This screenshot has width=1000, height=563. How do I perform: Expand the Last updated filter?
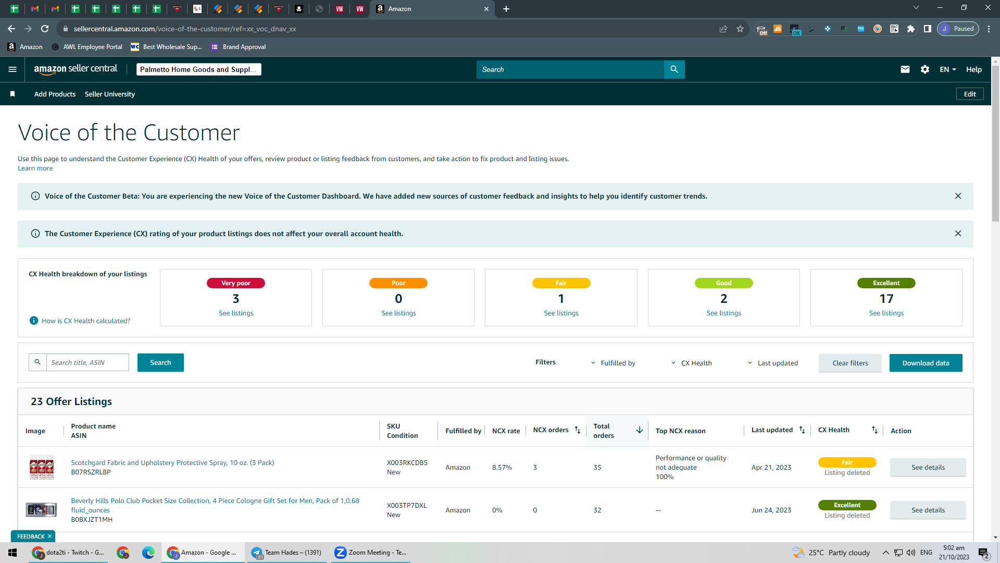coord(773,363)
